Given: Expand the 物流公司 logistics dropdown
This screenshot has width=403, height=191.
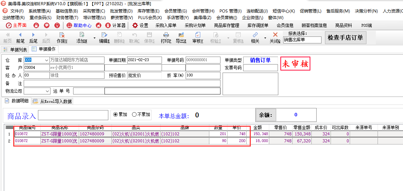Looking at the screenshot, I should click(x=48, y=91).
